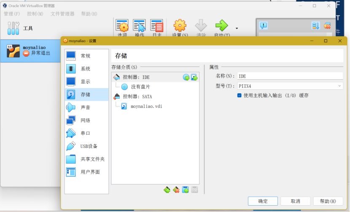The image size is (350, 212).
Task: Close the moynaliao settings dialog
Action: click(340, 41)
